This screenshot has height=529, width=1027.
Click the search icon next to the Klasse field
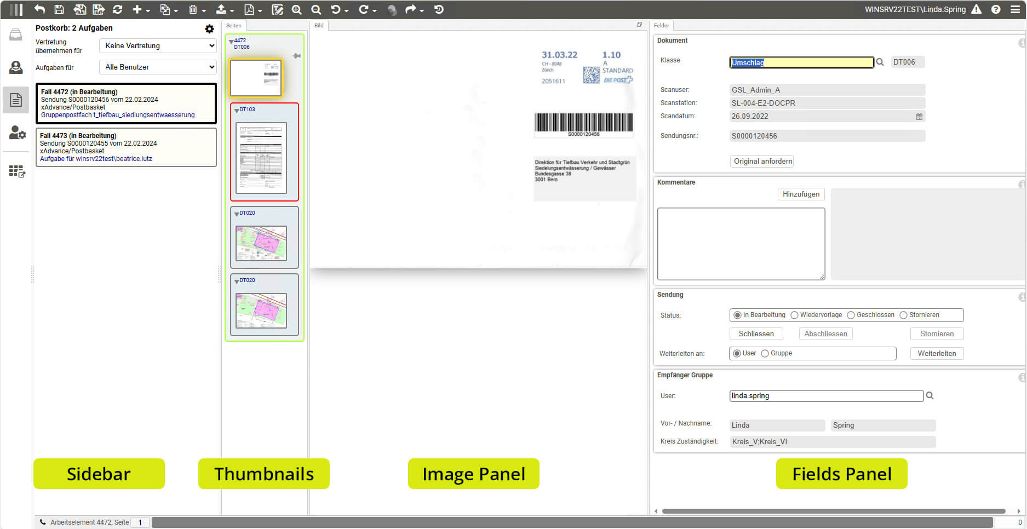(880, 62)
